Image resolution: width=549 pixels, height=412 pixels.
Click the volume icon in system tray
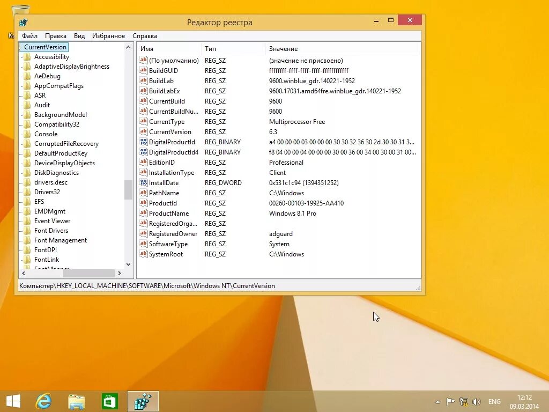pyautogui.click(x=477, y=401)
